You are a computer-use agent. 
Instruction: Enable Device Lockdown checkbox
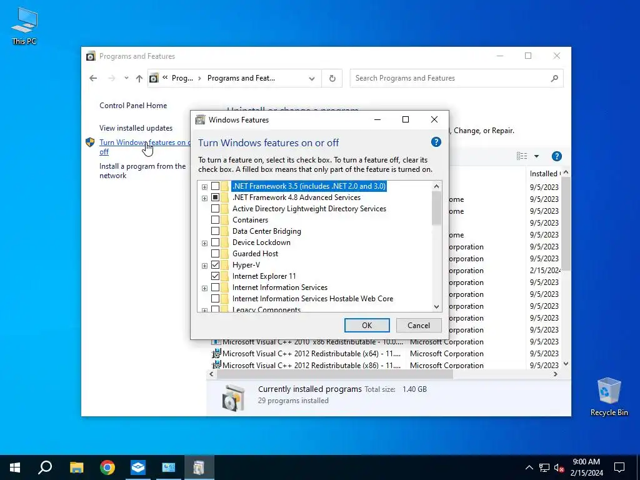click(215, 242)
